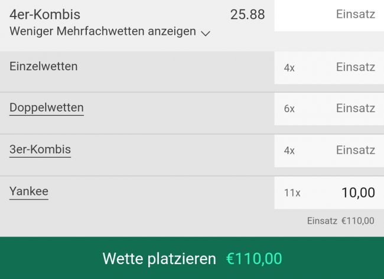Click the Einzelwetten row label
This screenshot has height=279, width=384.
[44, 67]
